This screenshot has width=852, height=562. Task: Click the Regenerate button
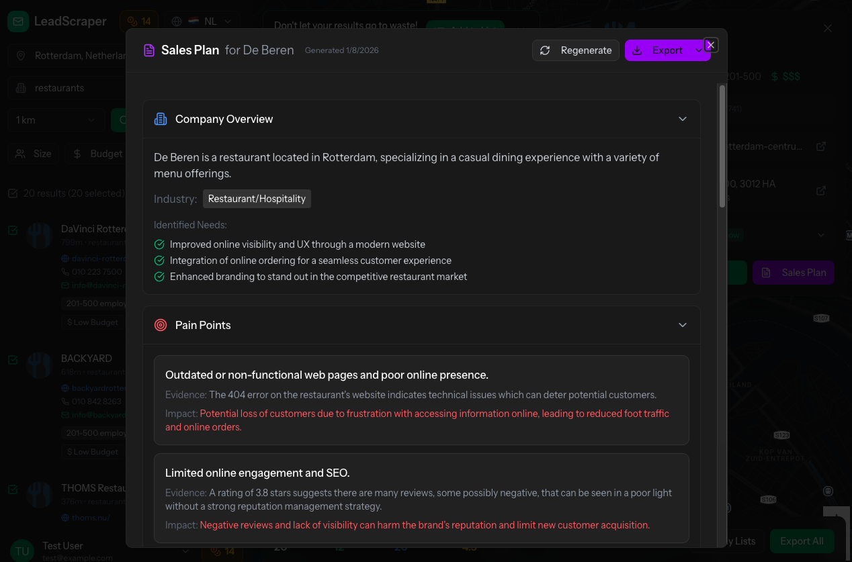pos(576,50)
